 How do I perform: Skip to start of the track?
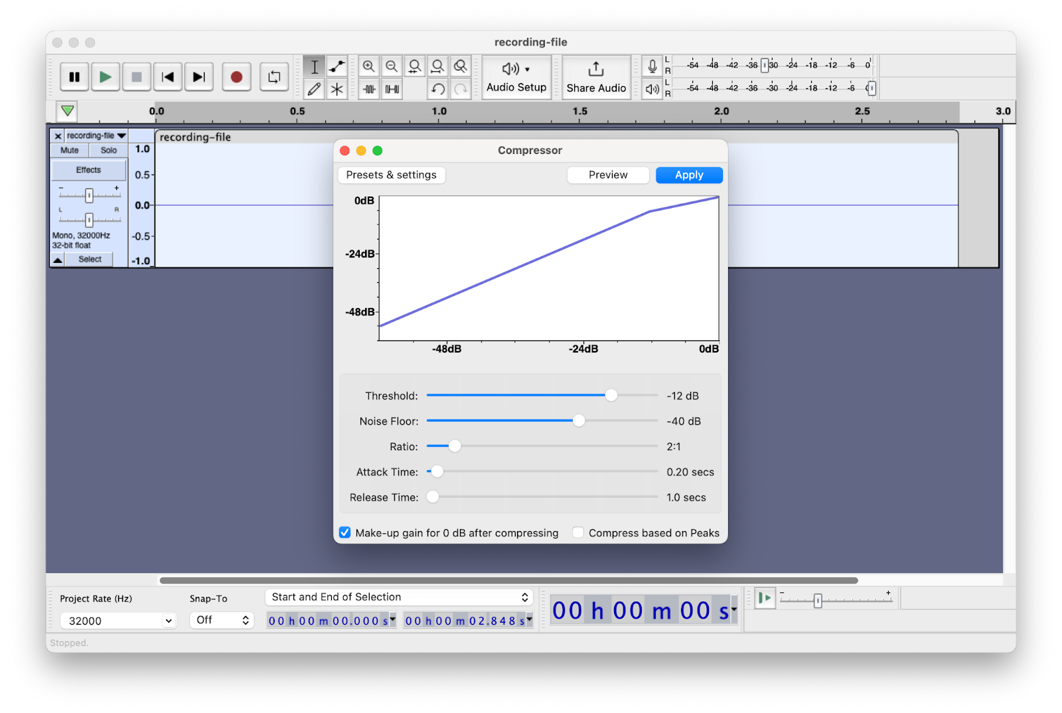tap(168, 77)
